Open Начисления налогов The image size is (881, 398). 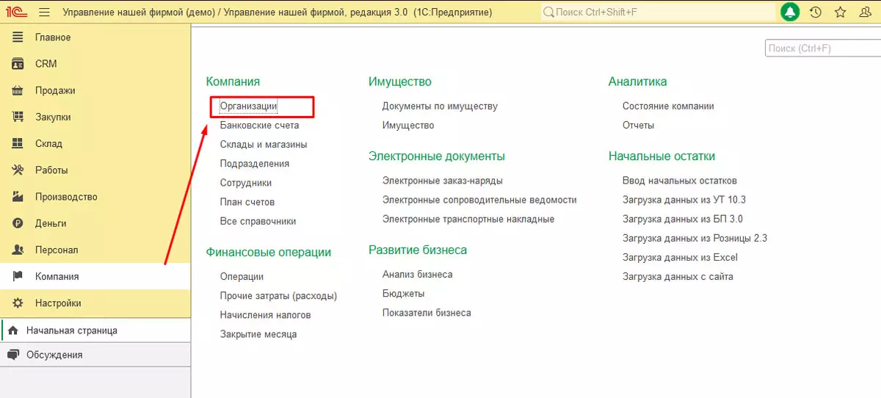(x=266, y=315)
